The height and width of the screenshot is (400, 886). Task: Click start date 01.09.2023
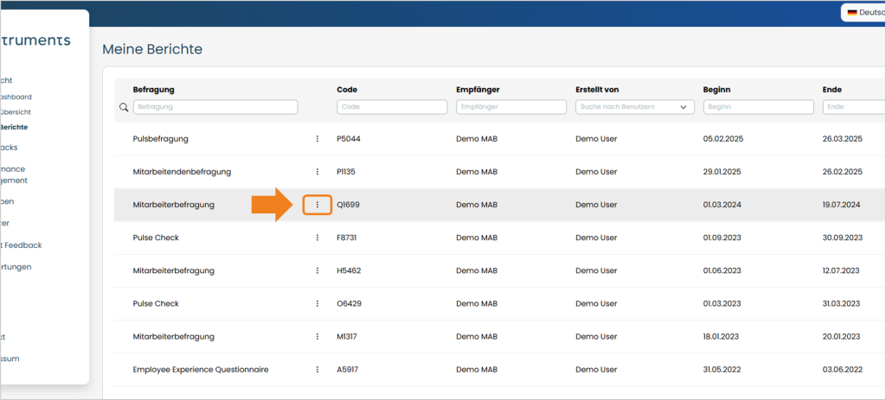[x=722, y=238]
